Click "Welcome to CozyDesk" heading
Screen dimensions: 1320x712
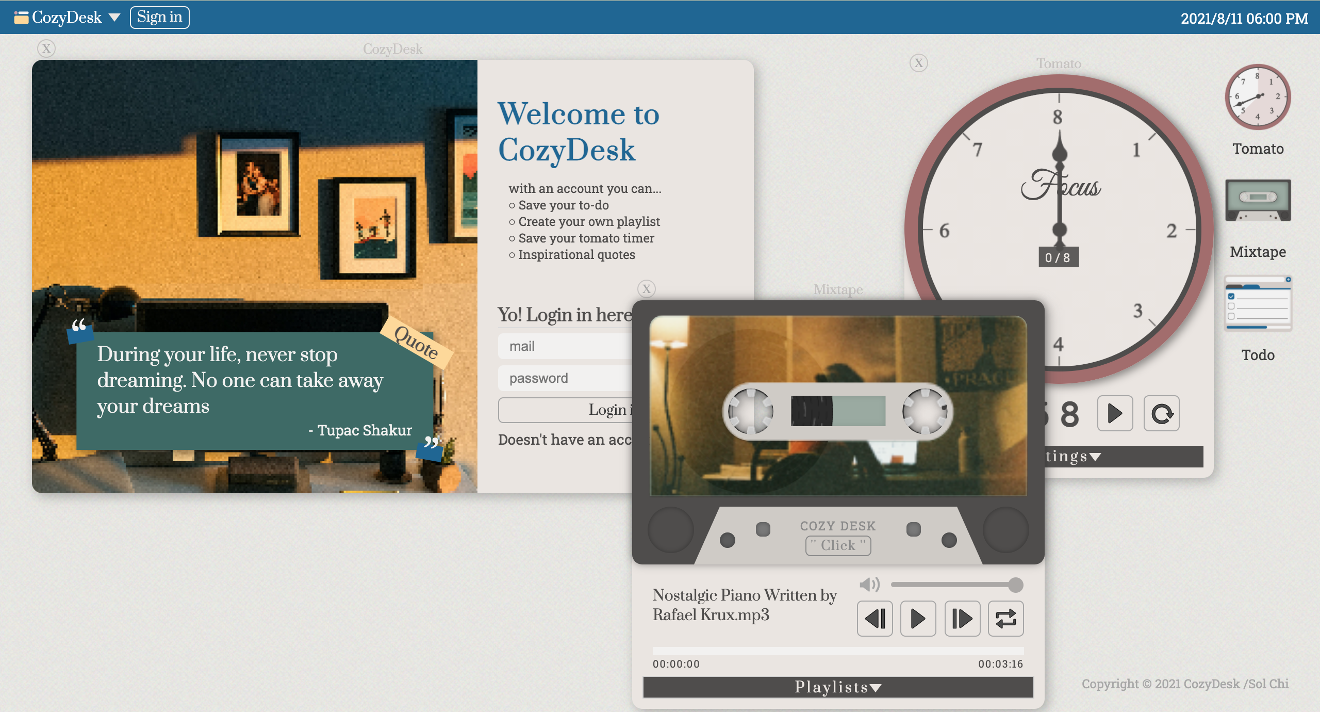point(579,132)
